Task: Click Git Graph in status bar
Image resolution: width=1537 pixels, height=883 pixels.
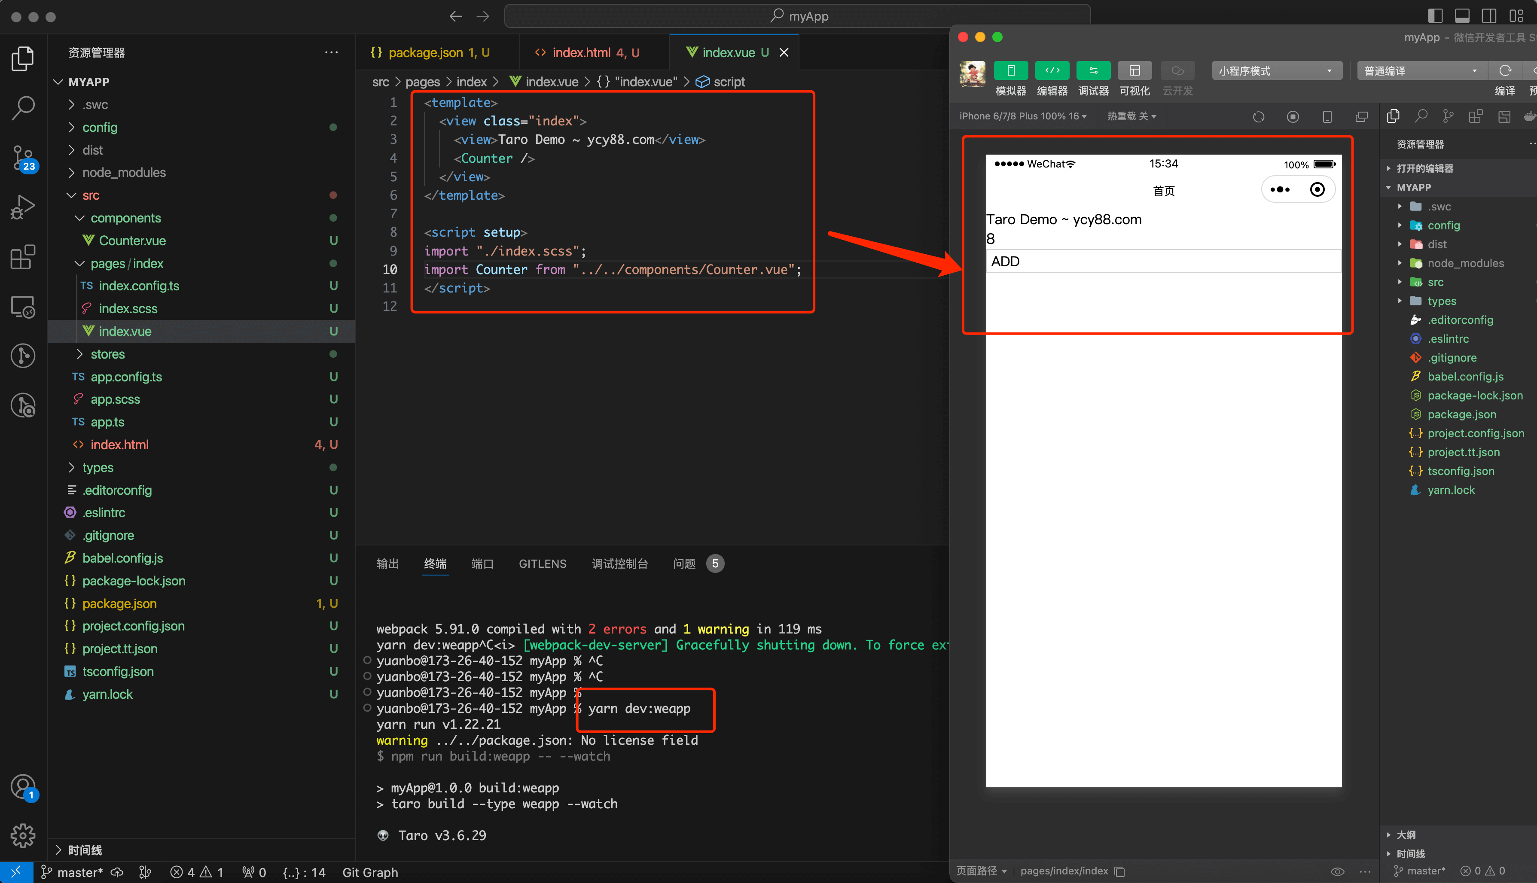Action: 370,872
